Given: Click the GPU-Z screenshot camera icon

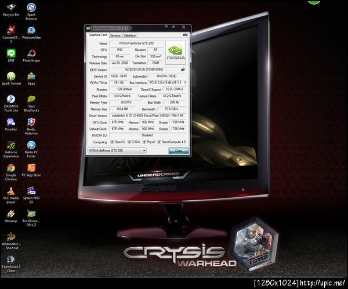Looking at the screenshot, I should (x=186, y=35).
